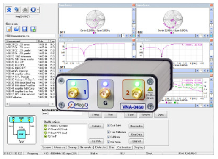This screenshot has height=159, width=218.
Task: Click left arrow of S11 Impedance horizontal scrollbar
Action: coord(60,36)
